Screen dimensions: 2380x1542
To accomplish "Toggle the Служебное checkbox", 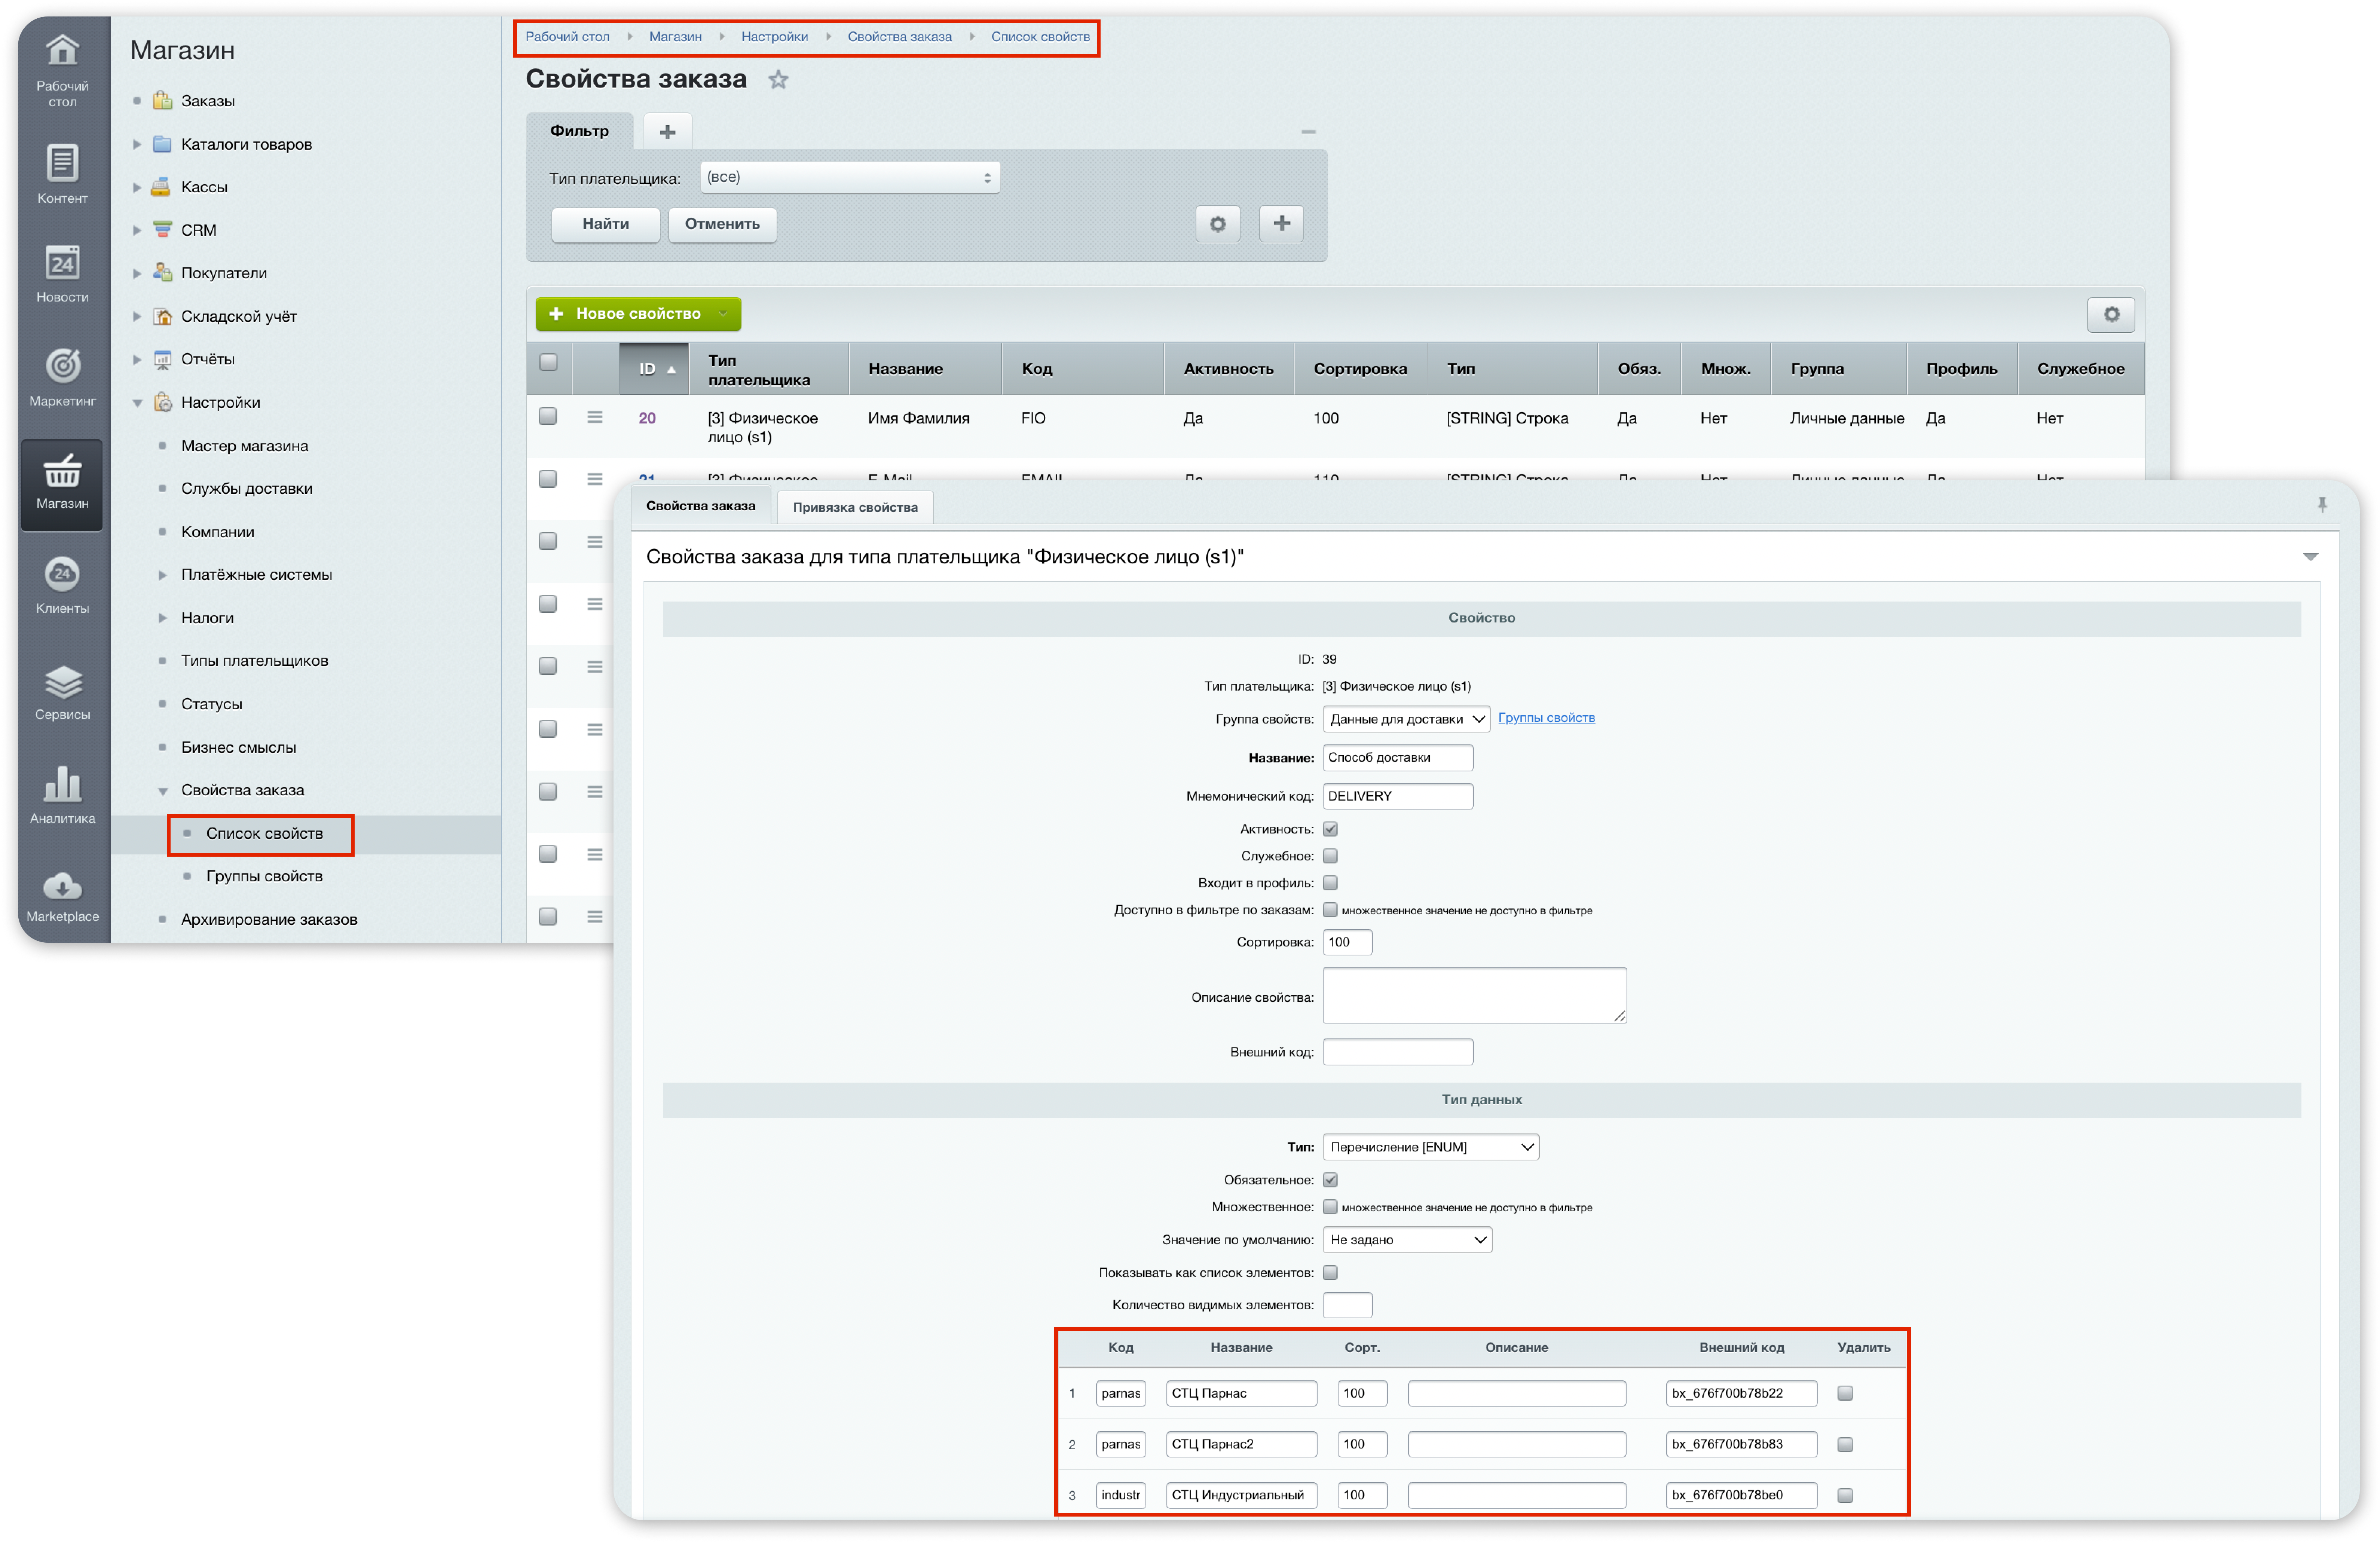I will coord(1330,856).
